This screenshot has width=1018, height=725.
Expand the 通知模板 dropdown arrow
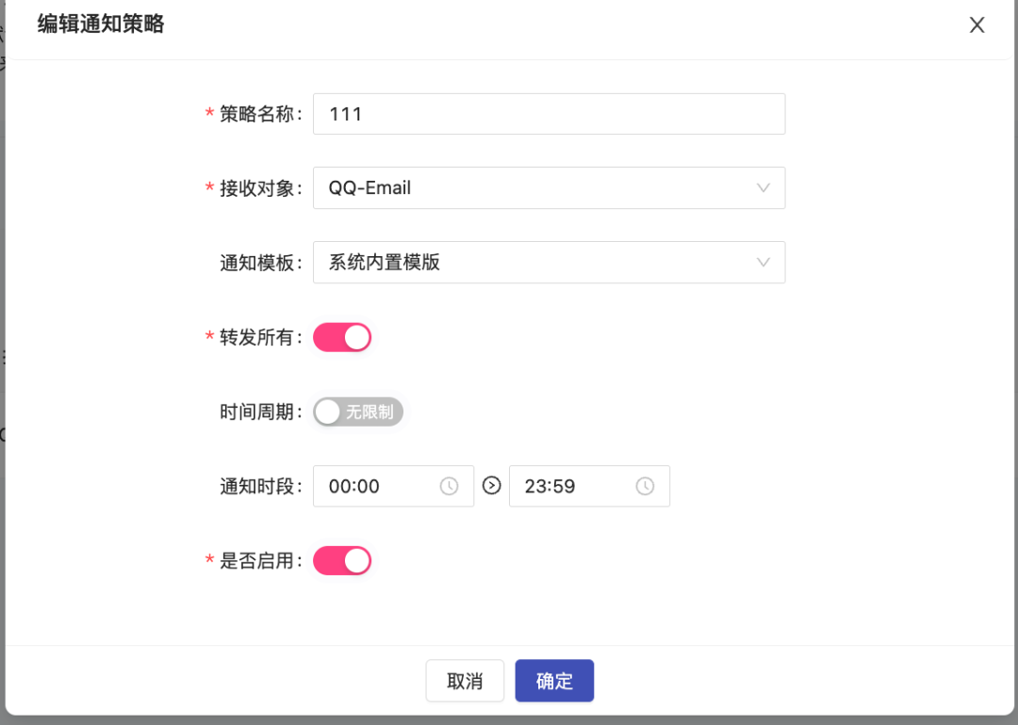click(763, 263)
